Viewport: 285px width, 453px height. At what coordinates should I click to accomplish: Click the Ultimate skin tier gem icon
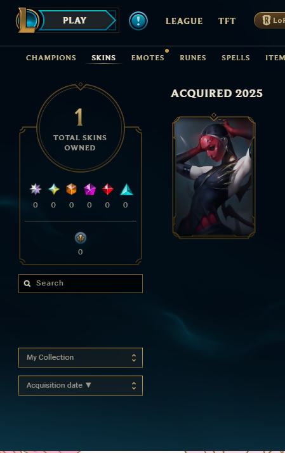(36, 189)
